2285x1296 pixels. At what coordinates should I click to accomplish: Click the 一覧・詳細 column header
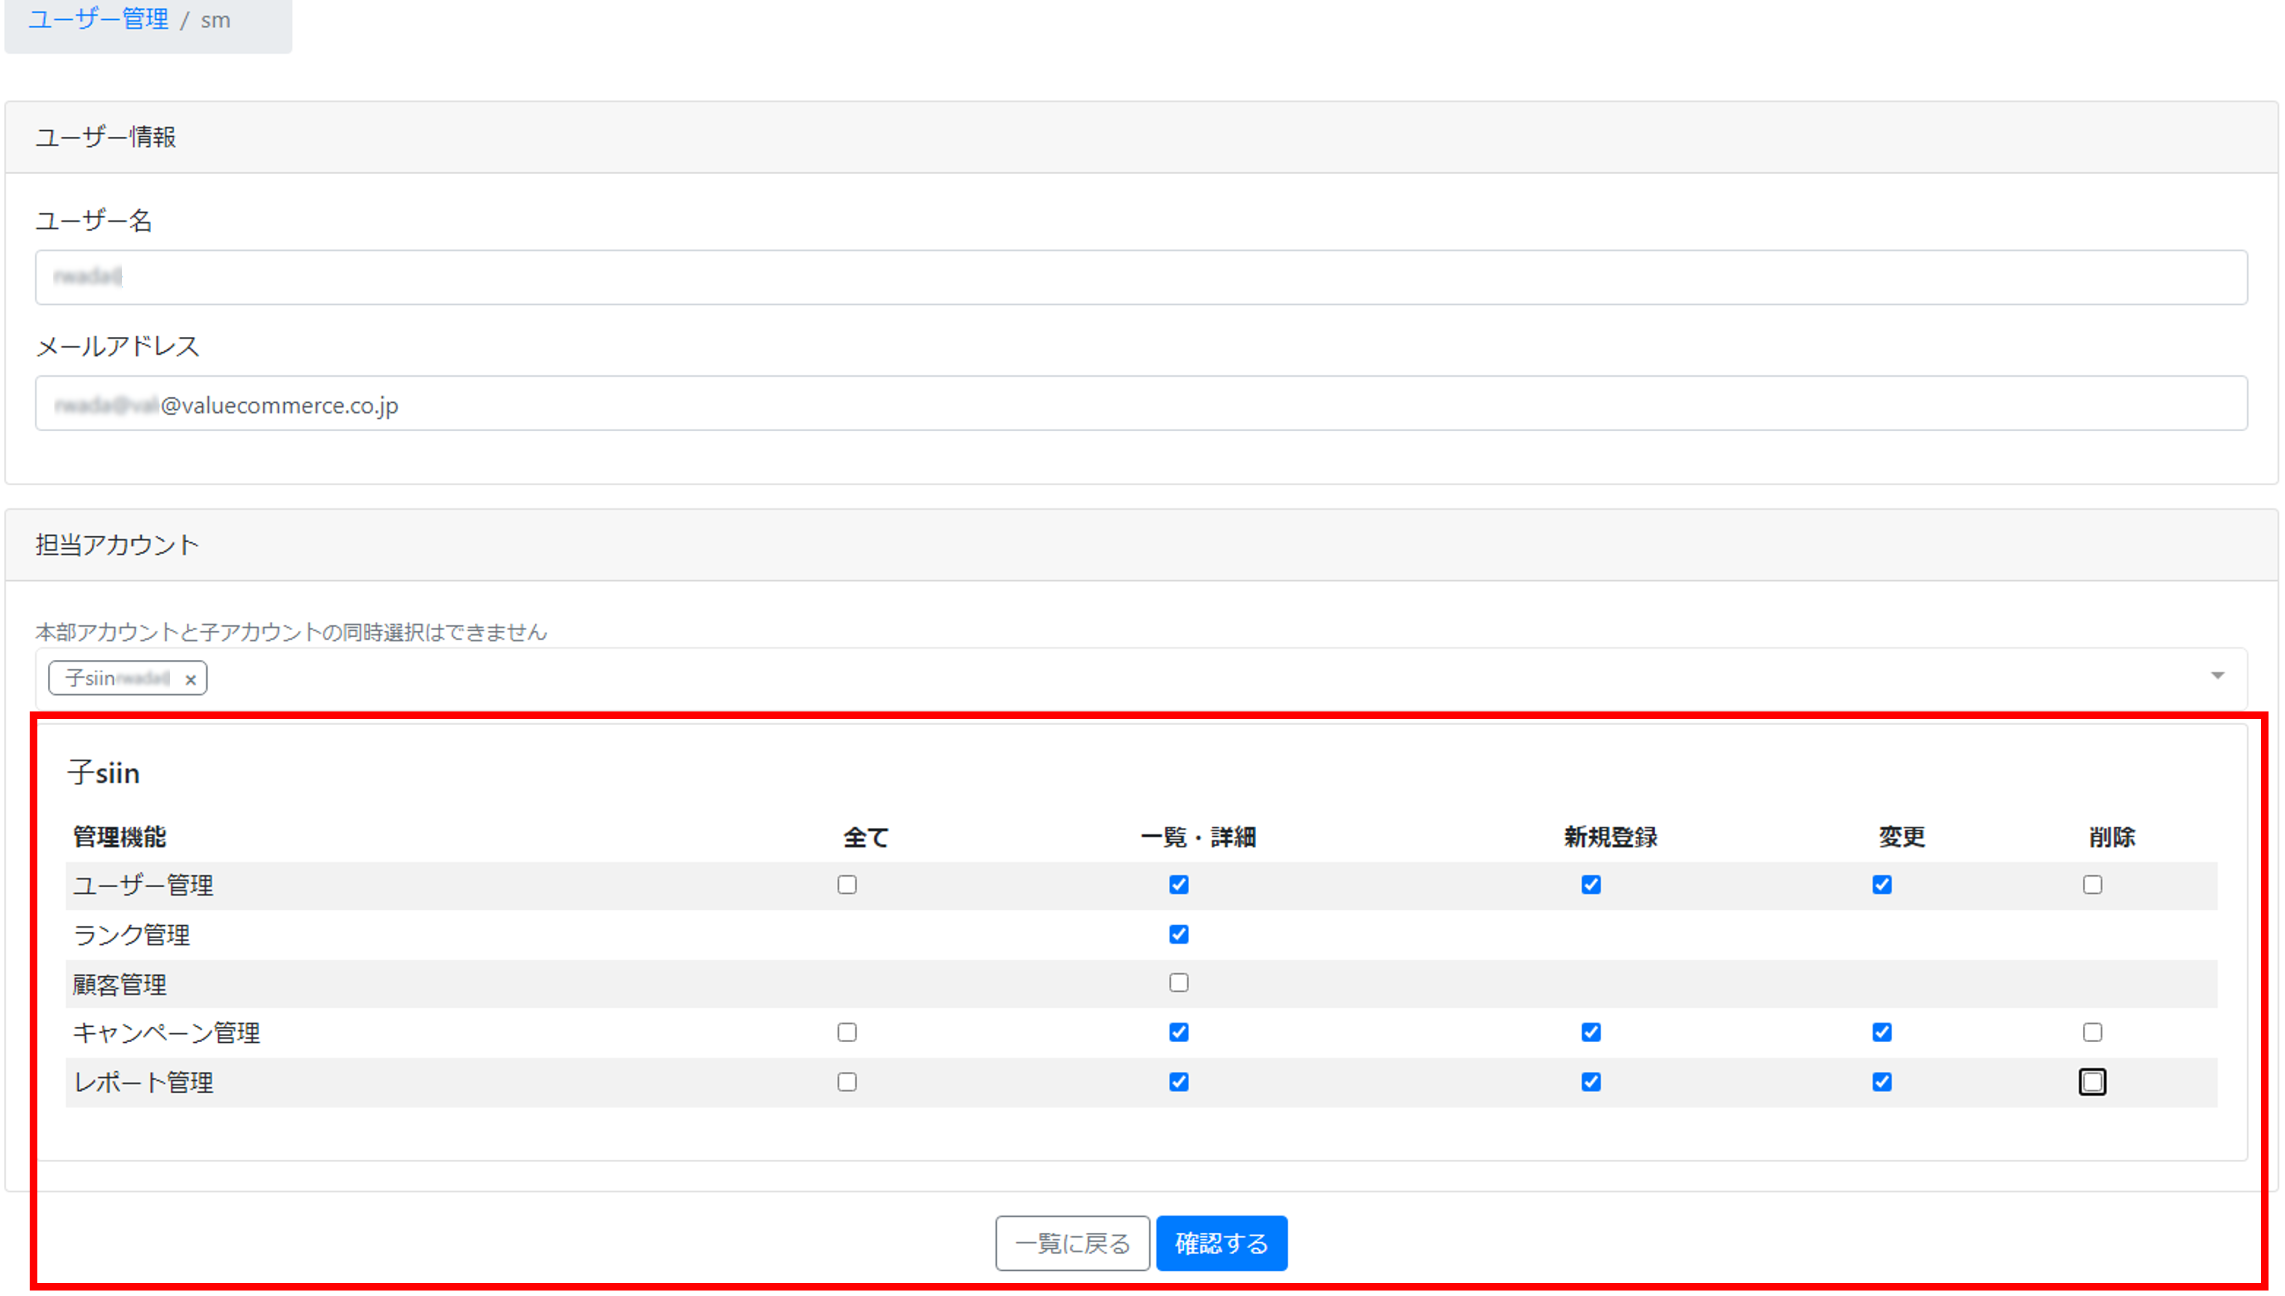(1198, 838)
